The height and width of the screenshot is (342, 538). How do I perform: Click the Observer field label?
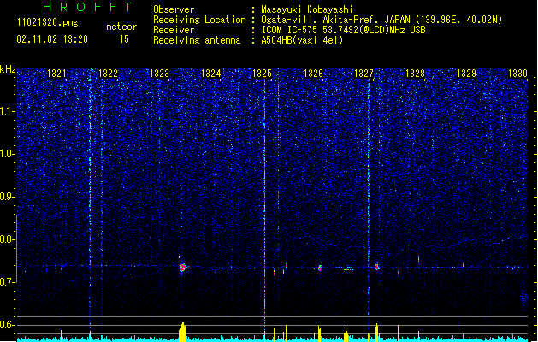pyautogui.click(x=174, y=9)
